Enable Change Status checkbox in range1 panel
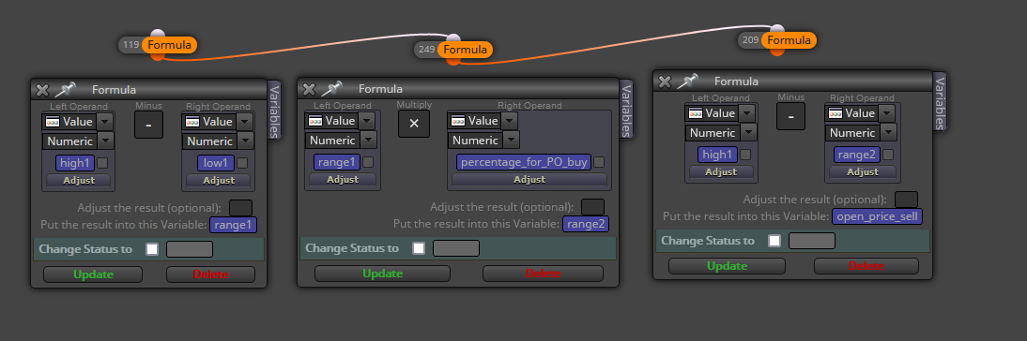 pos(152,249)
